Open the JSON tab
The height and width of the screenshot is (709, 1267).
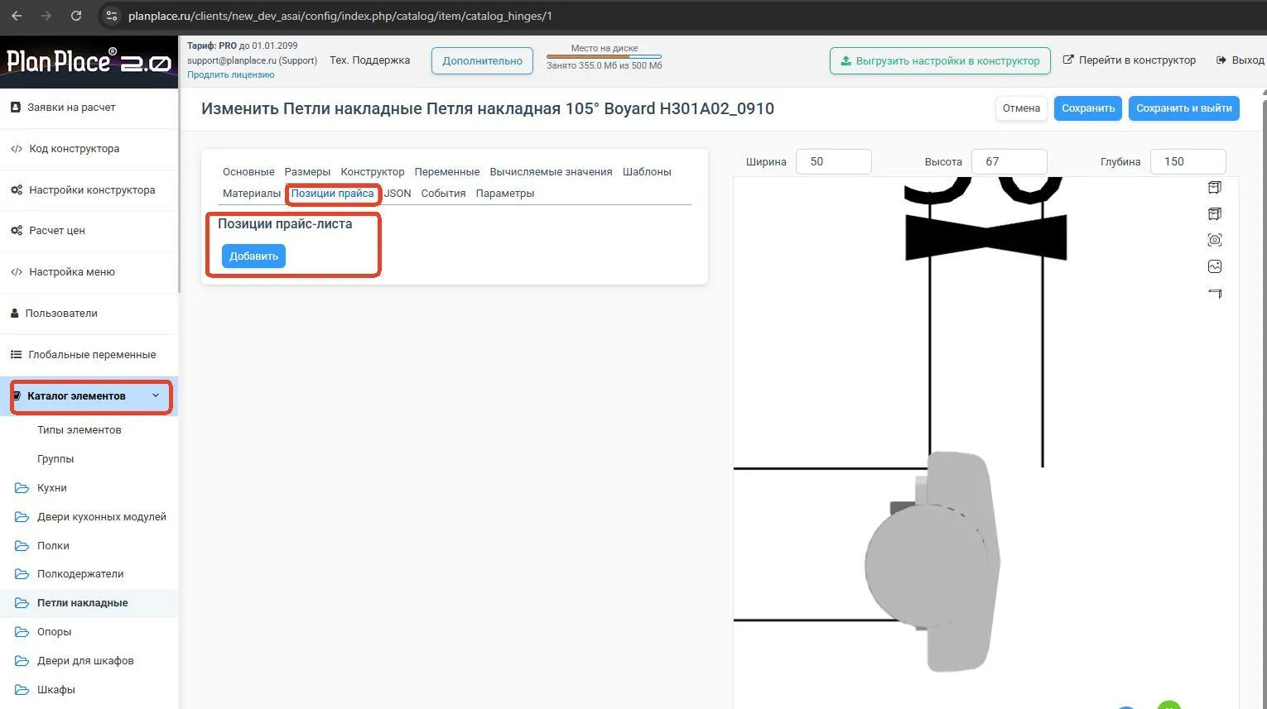(397, 194)
